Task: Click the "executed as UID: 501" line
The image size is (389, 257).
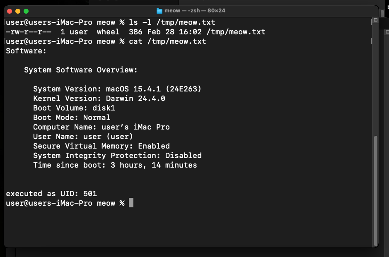Action: [51, 193]
